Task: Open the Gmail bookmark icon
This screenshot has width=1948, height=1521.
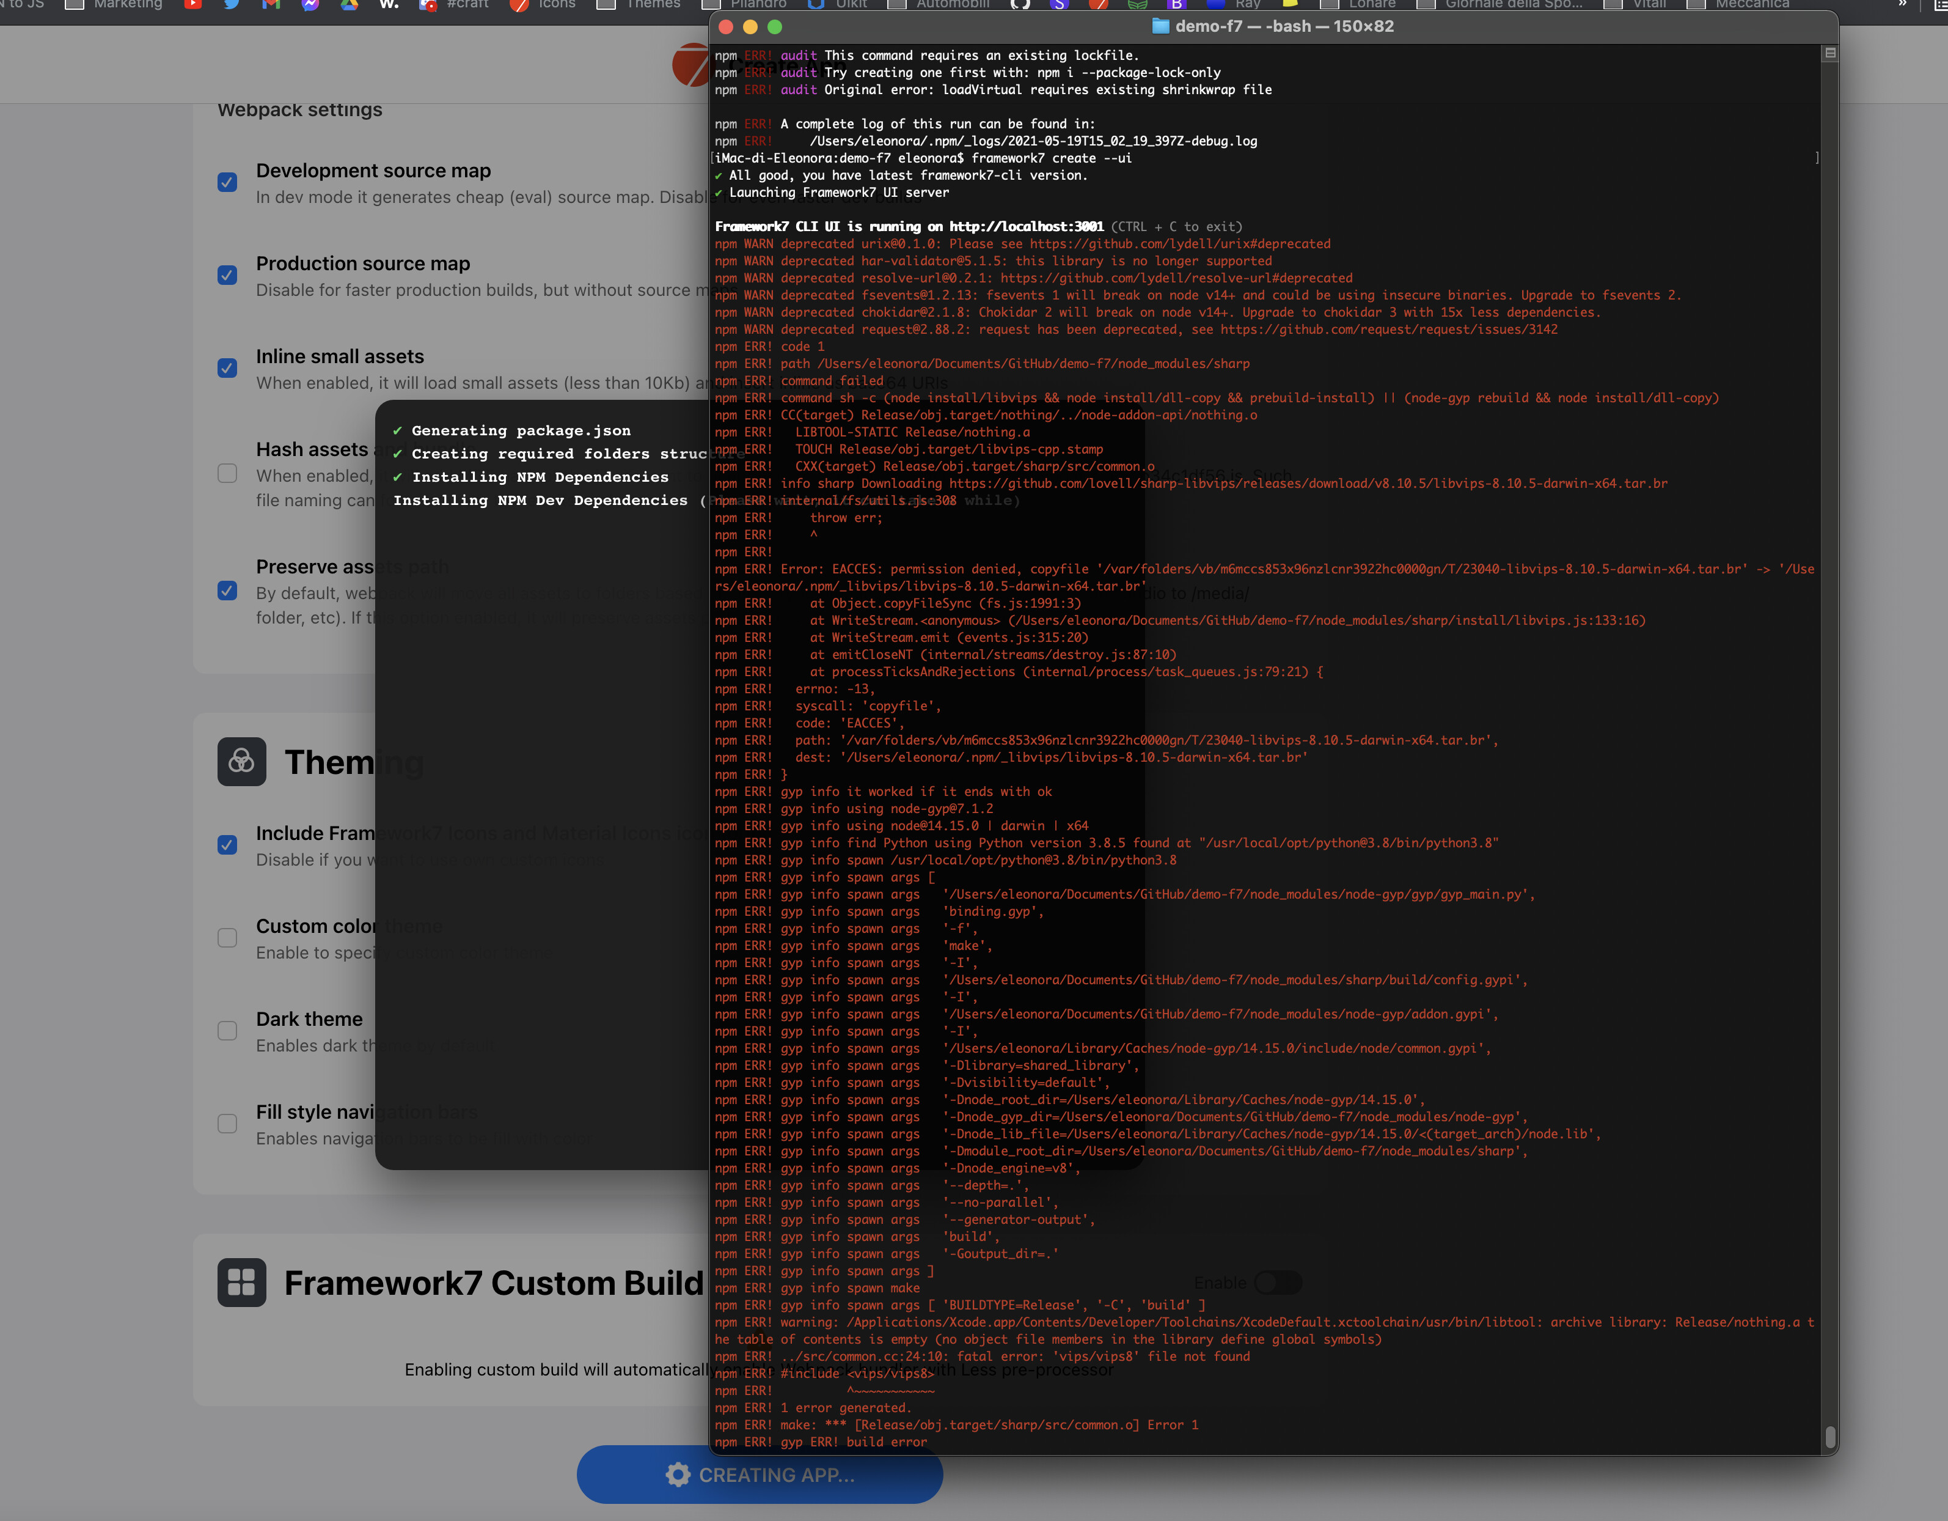Action: [270, 4]
